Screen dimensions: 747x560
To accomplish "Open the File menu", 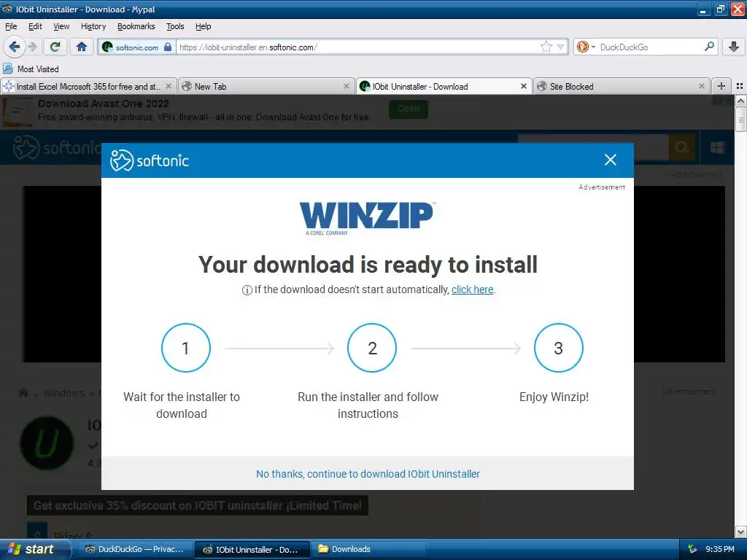I will tap(11, 26).
